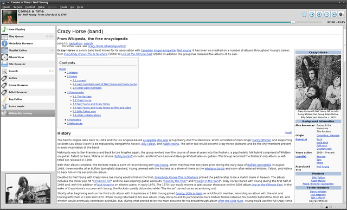
Task: Open the 'Reprise' label link
Action: (321, 156)
